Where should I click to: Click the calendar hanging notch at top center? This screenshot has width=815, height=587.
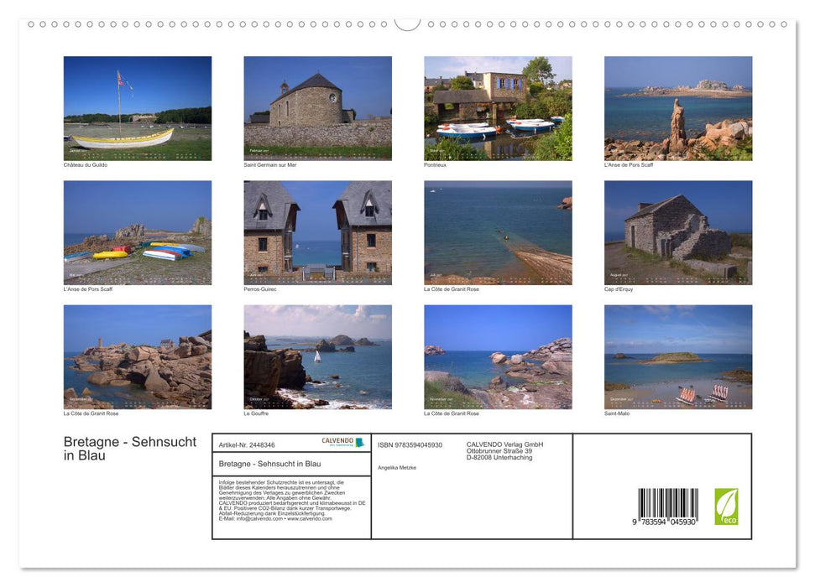[x=407, y=24]
